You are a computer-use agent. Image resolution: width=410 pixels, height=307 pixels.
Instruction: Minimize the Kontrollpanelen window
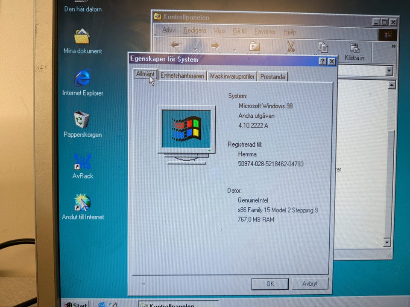coord(376,22)
